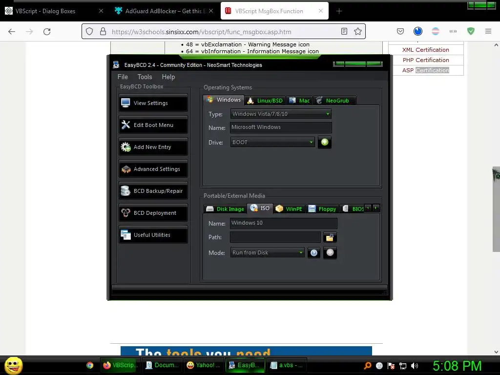
Task: Open the EasyBCD Help menu
Action: coord(168,77)
